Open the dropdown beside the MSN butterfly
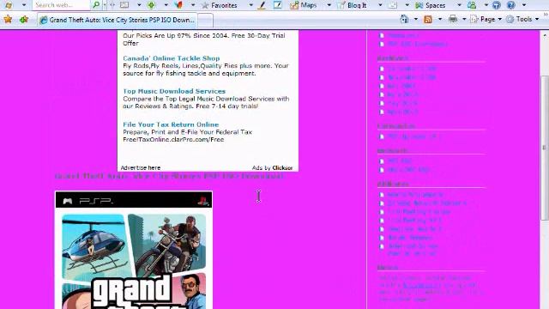The width and height of the screenshot is (549, 309). (192, 5)
